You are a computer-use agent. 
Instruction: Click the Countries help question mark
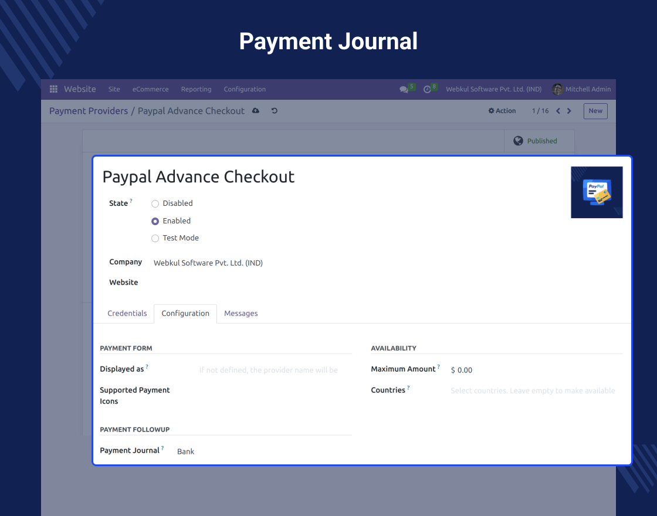(408, 388)
